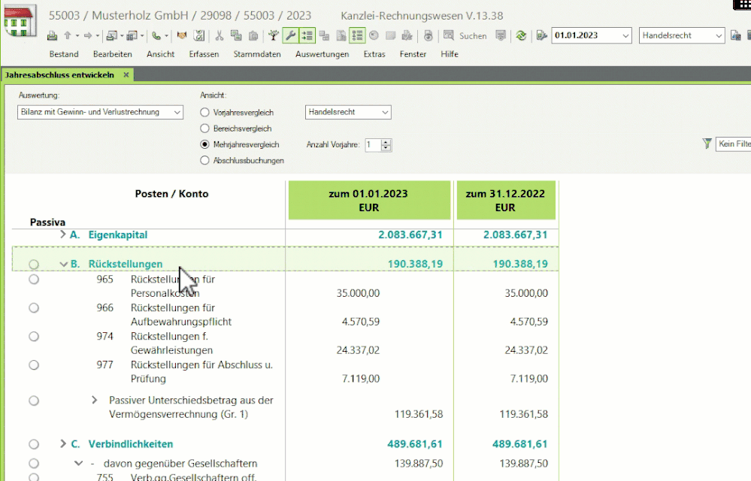Open the Extras menu
751x481 pixels.
[374, 54]
